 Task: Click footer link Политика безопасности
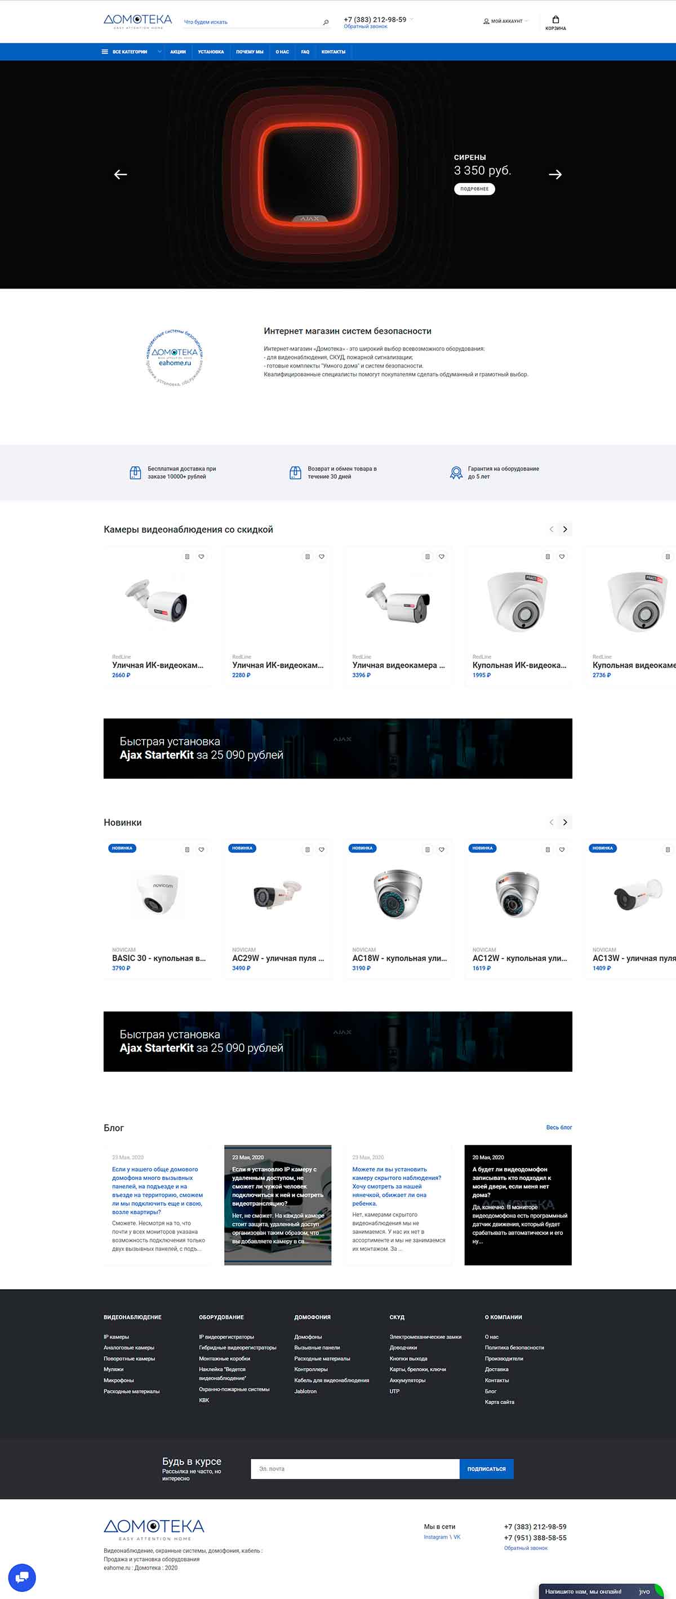(514, 1348)
